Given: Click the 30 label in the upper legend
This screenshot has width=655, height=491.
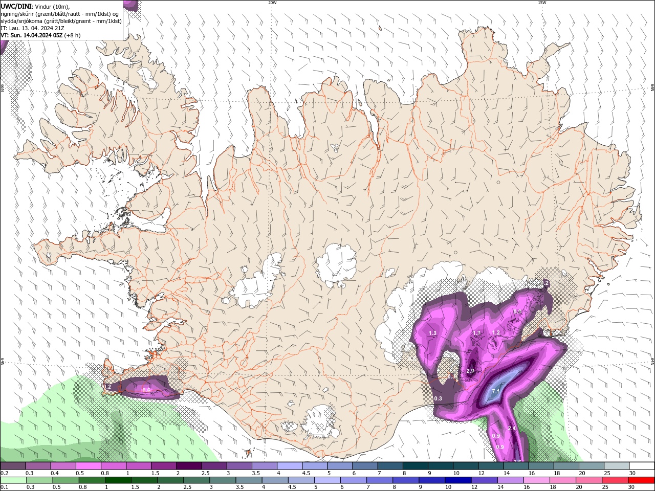Looking at the screenshot, I should 632,473.
